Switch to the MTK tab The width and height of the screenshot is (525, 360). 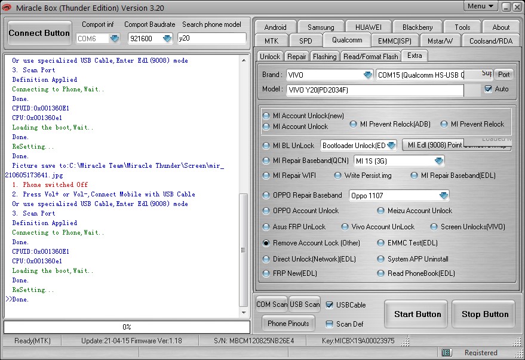pos(272,41)
